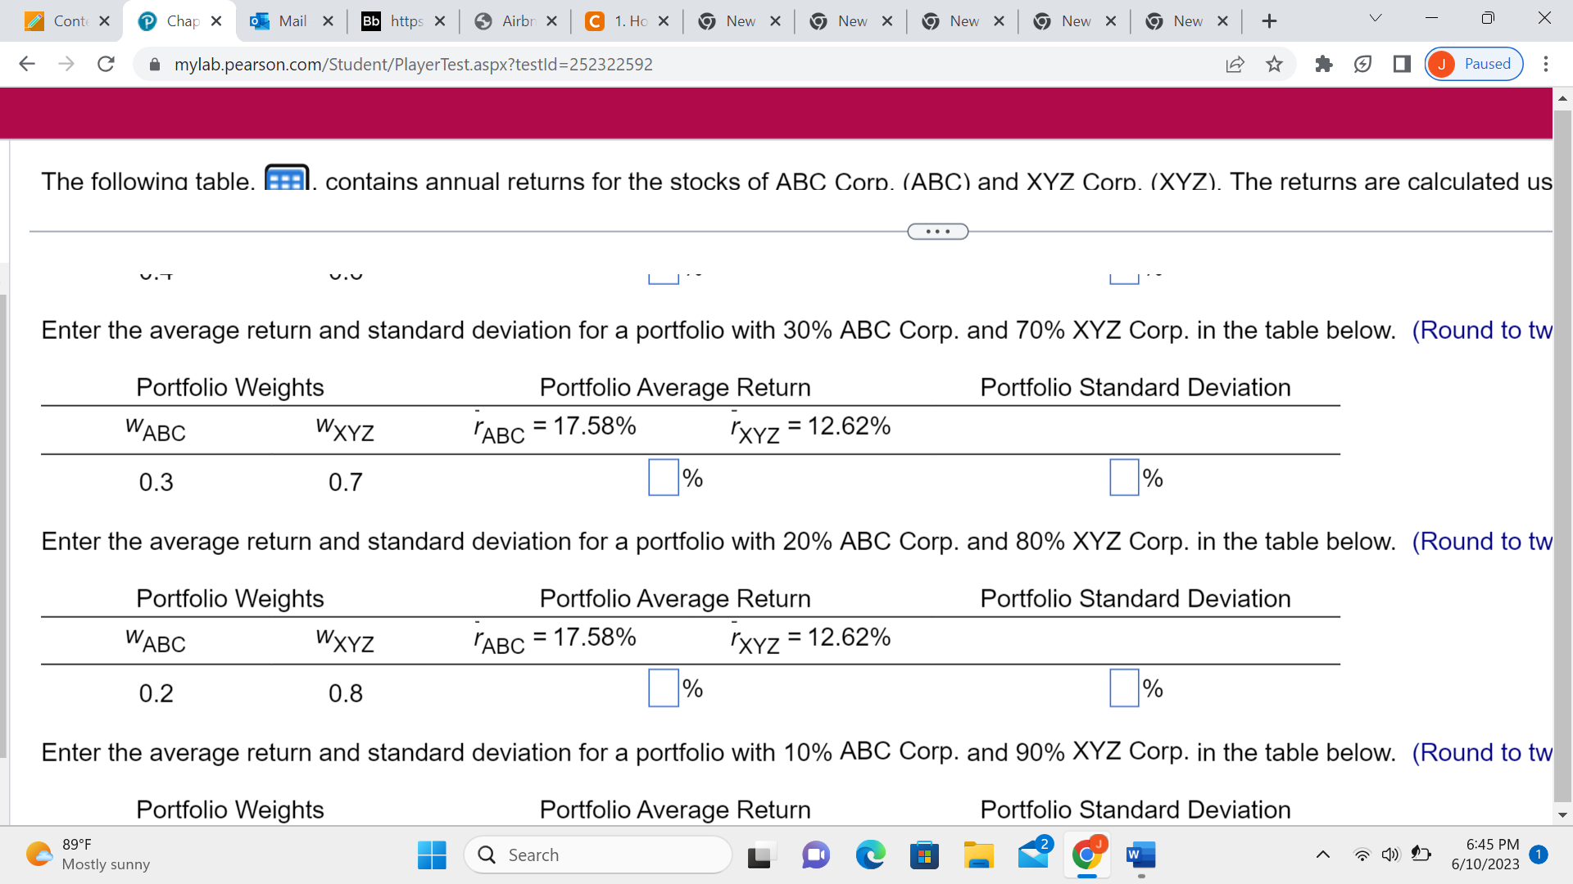The image size is (1573, 884).
Task: Open the data table icon in question
Action: [x=286, y=178]
